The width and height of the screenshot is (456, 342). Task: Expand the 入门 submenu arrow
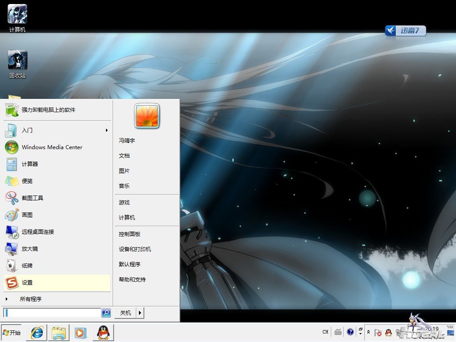tap(107, 130)
